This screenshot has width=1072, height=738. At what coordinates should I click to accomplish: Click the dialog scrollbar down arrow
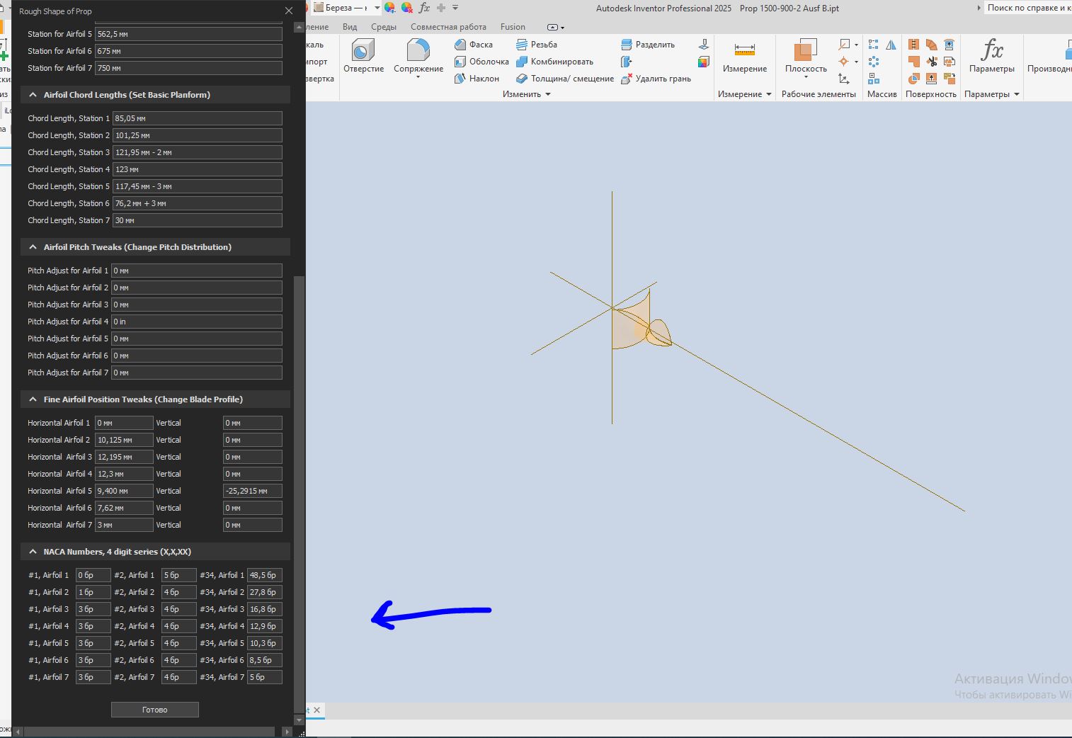pos(299,720)
